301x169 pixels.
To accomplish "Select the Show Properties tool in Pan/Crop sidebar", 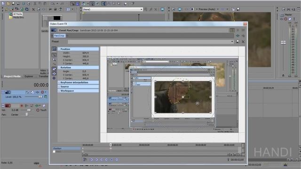I will pyautogui.click(x=54, y=49).
